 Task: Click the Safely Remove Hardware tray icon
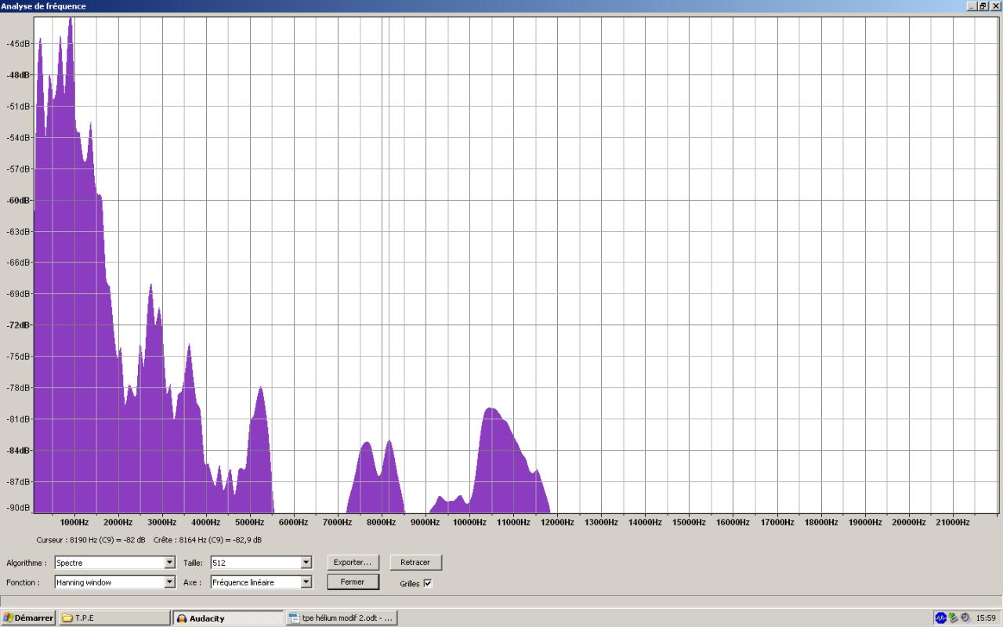[x=953, y=618]
